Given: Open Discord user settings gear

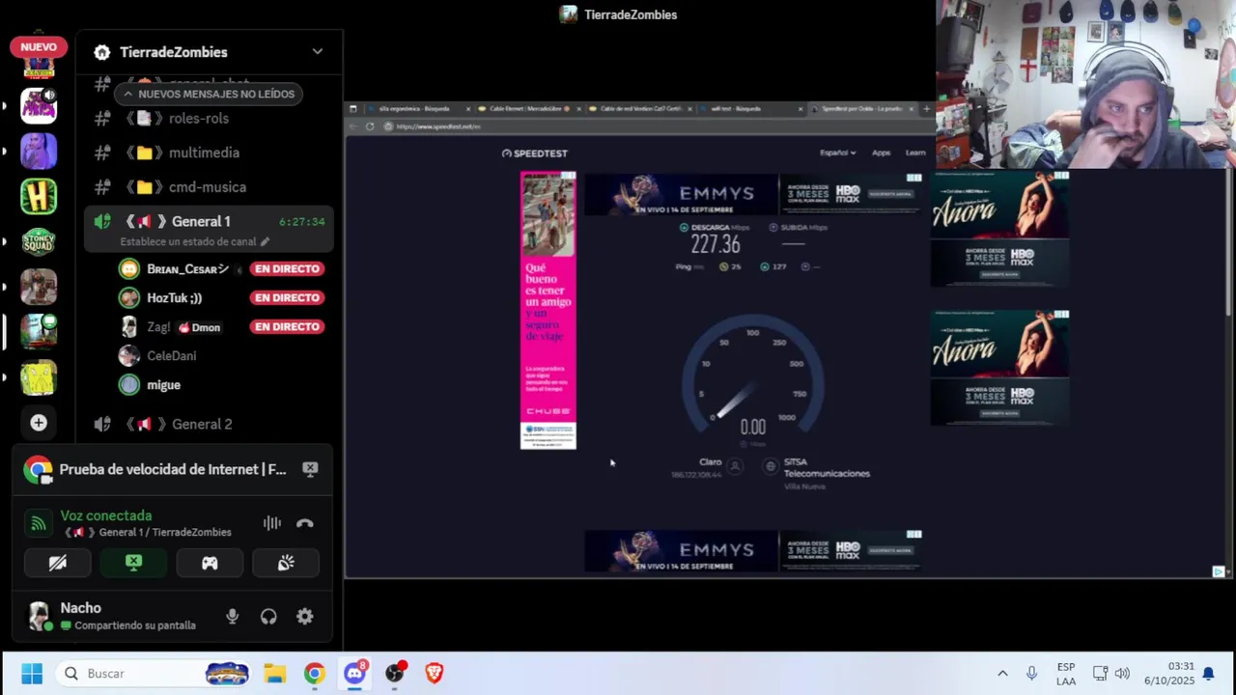Looking at the screenshot, I should (x=305, y=616).
